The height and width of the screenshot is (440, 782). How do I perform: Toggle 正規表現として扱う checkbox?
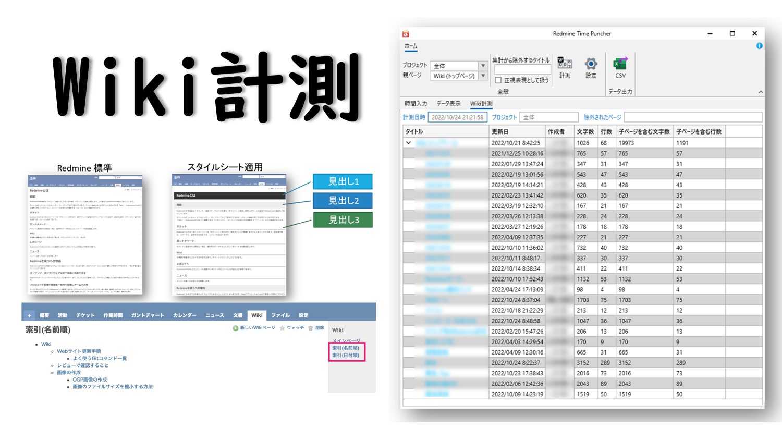[x=498, y=80]
